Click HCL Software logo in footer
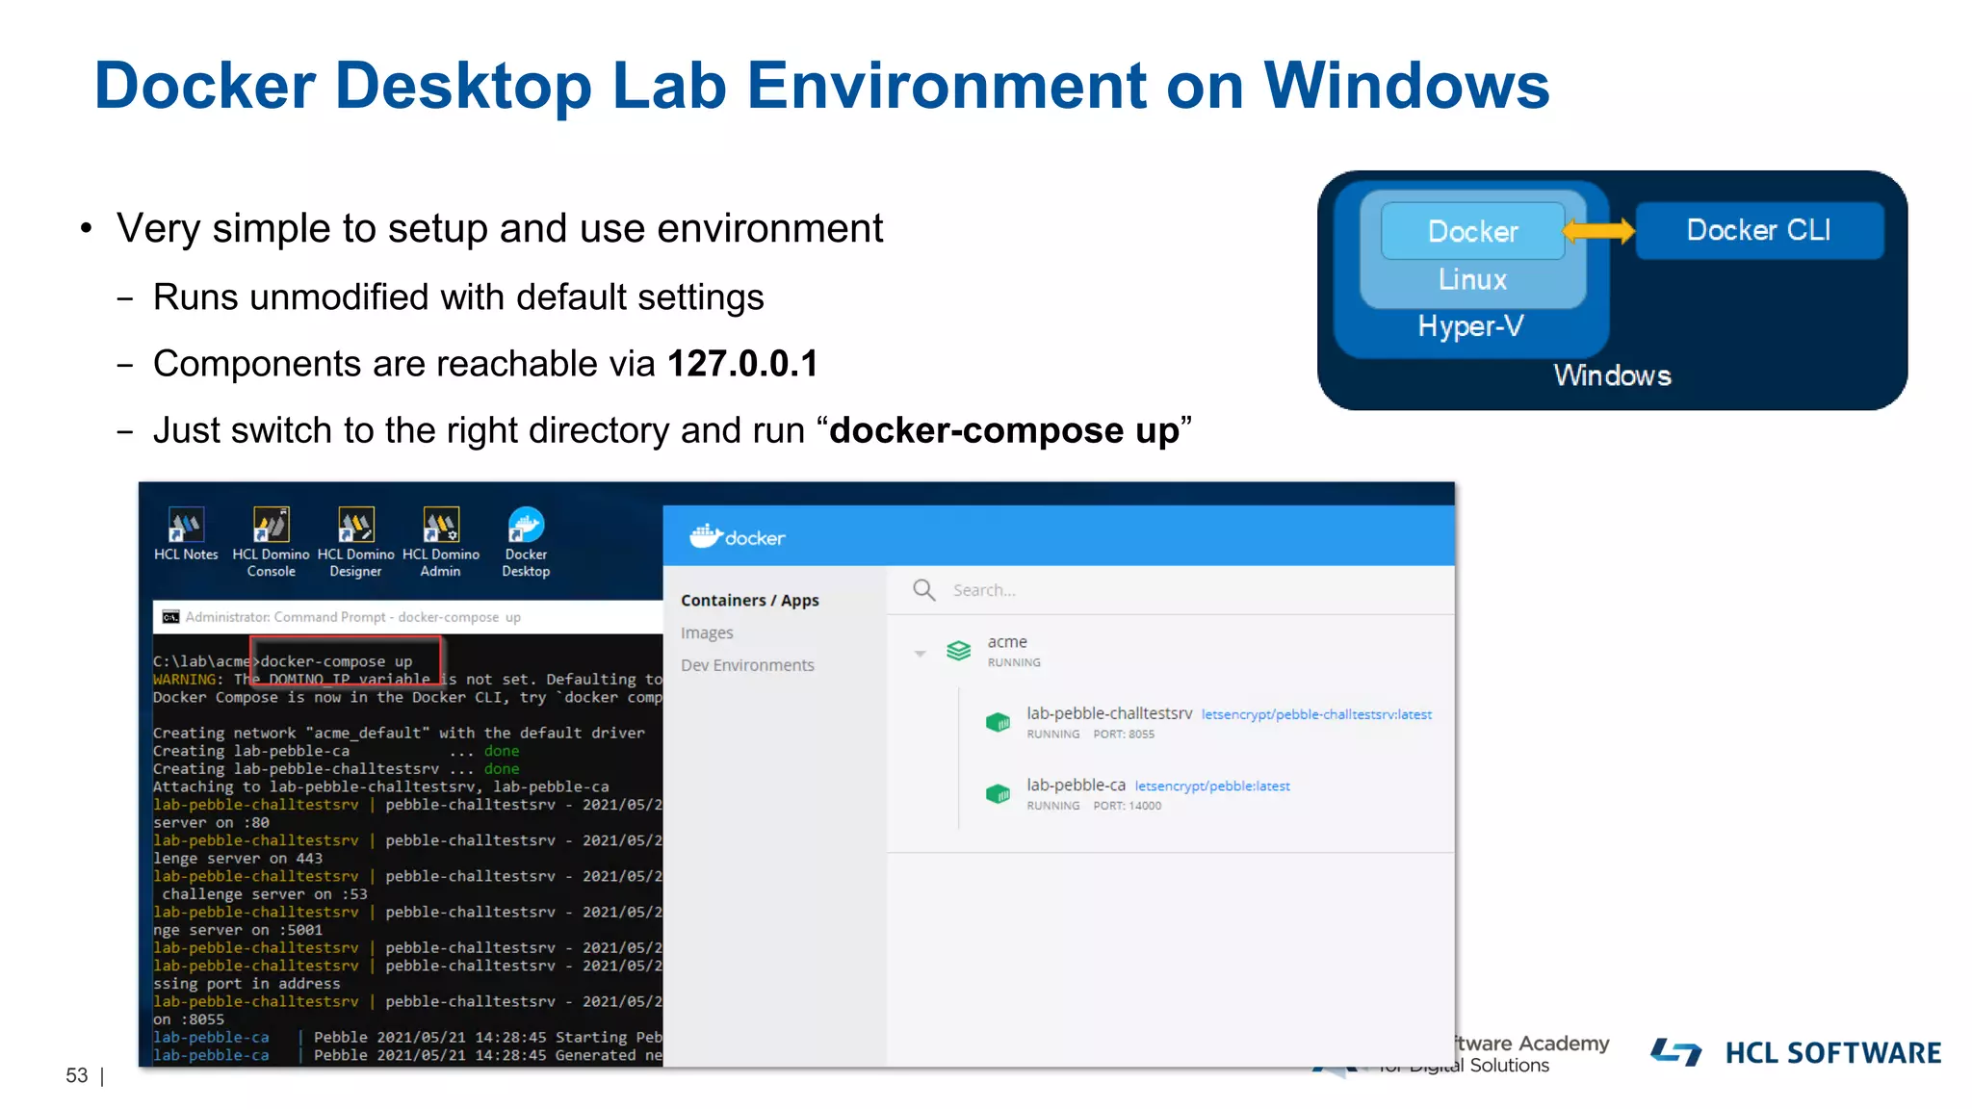The height and width of the screenshot is (1109, 1972). point(1796,1052)
